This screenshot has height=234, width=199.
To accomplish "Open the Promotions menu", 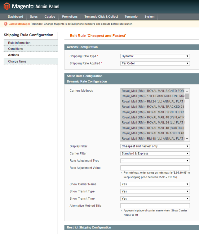I will coord(70,17).
